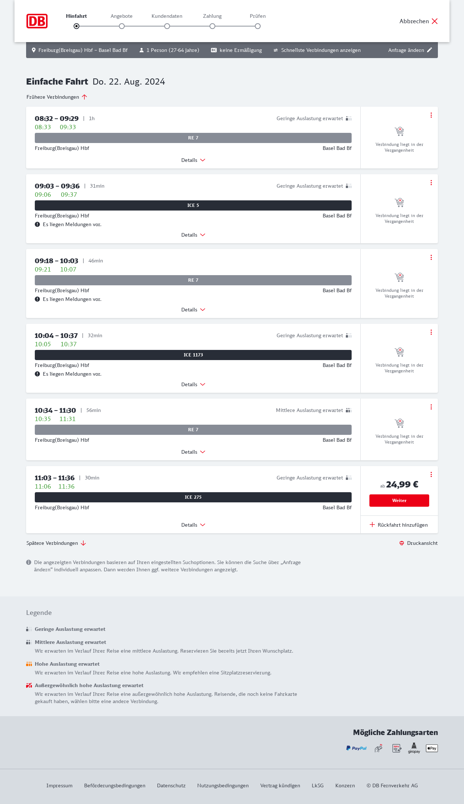
Task: Click the plus icon for Rückfahrt hinzufügen
Action: click(x=372, y=525)
